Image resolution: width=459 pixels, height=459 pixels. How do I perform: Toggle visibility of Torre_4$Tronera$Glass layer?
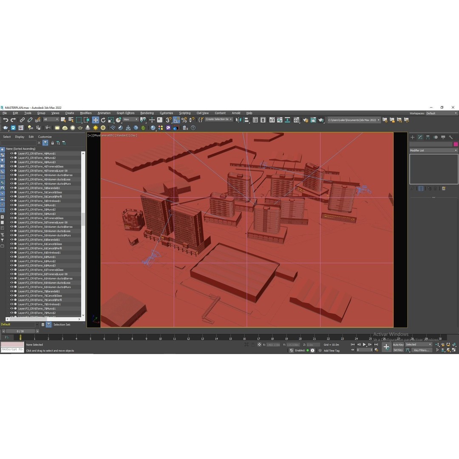tap(12, 166)
